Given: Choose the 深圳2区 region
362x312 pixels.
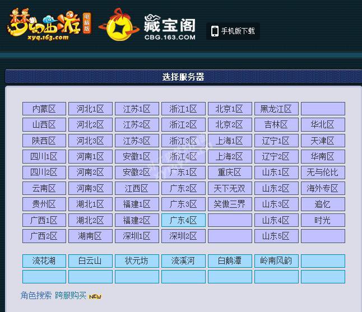Looking at the screenshot, I should [183, 236].
